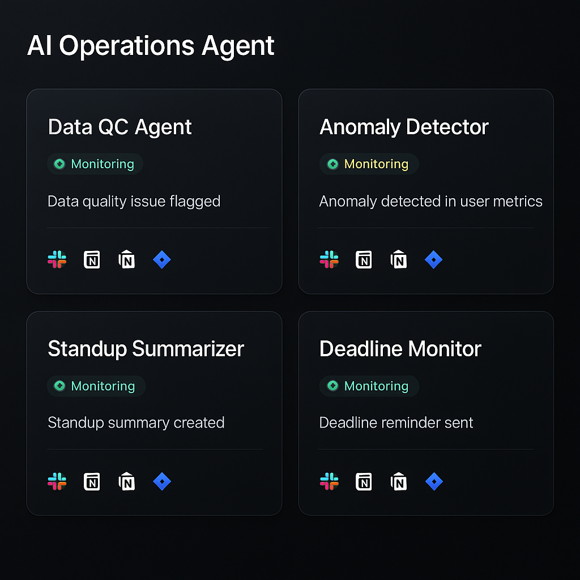The height and width of the screenshot is (580, 580).
Task: Click the square Notion icon under Data QC Agent
Action: pos(92,260)
